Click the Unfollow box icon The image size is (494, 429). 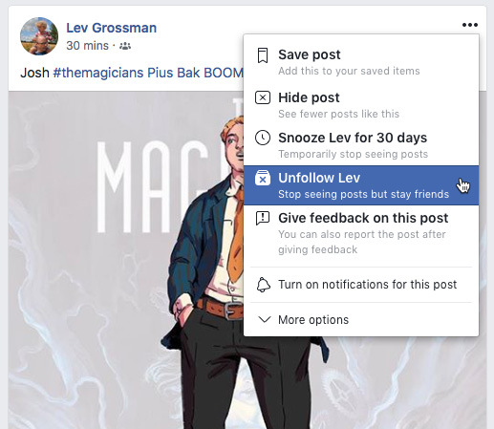(263, 178)
